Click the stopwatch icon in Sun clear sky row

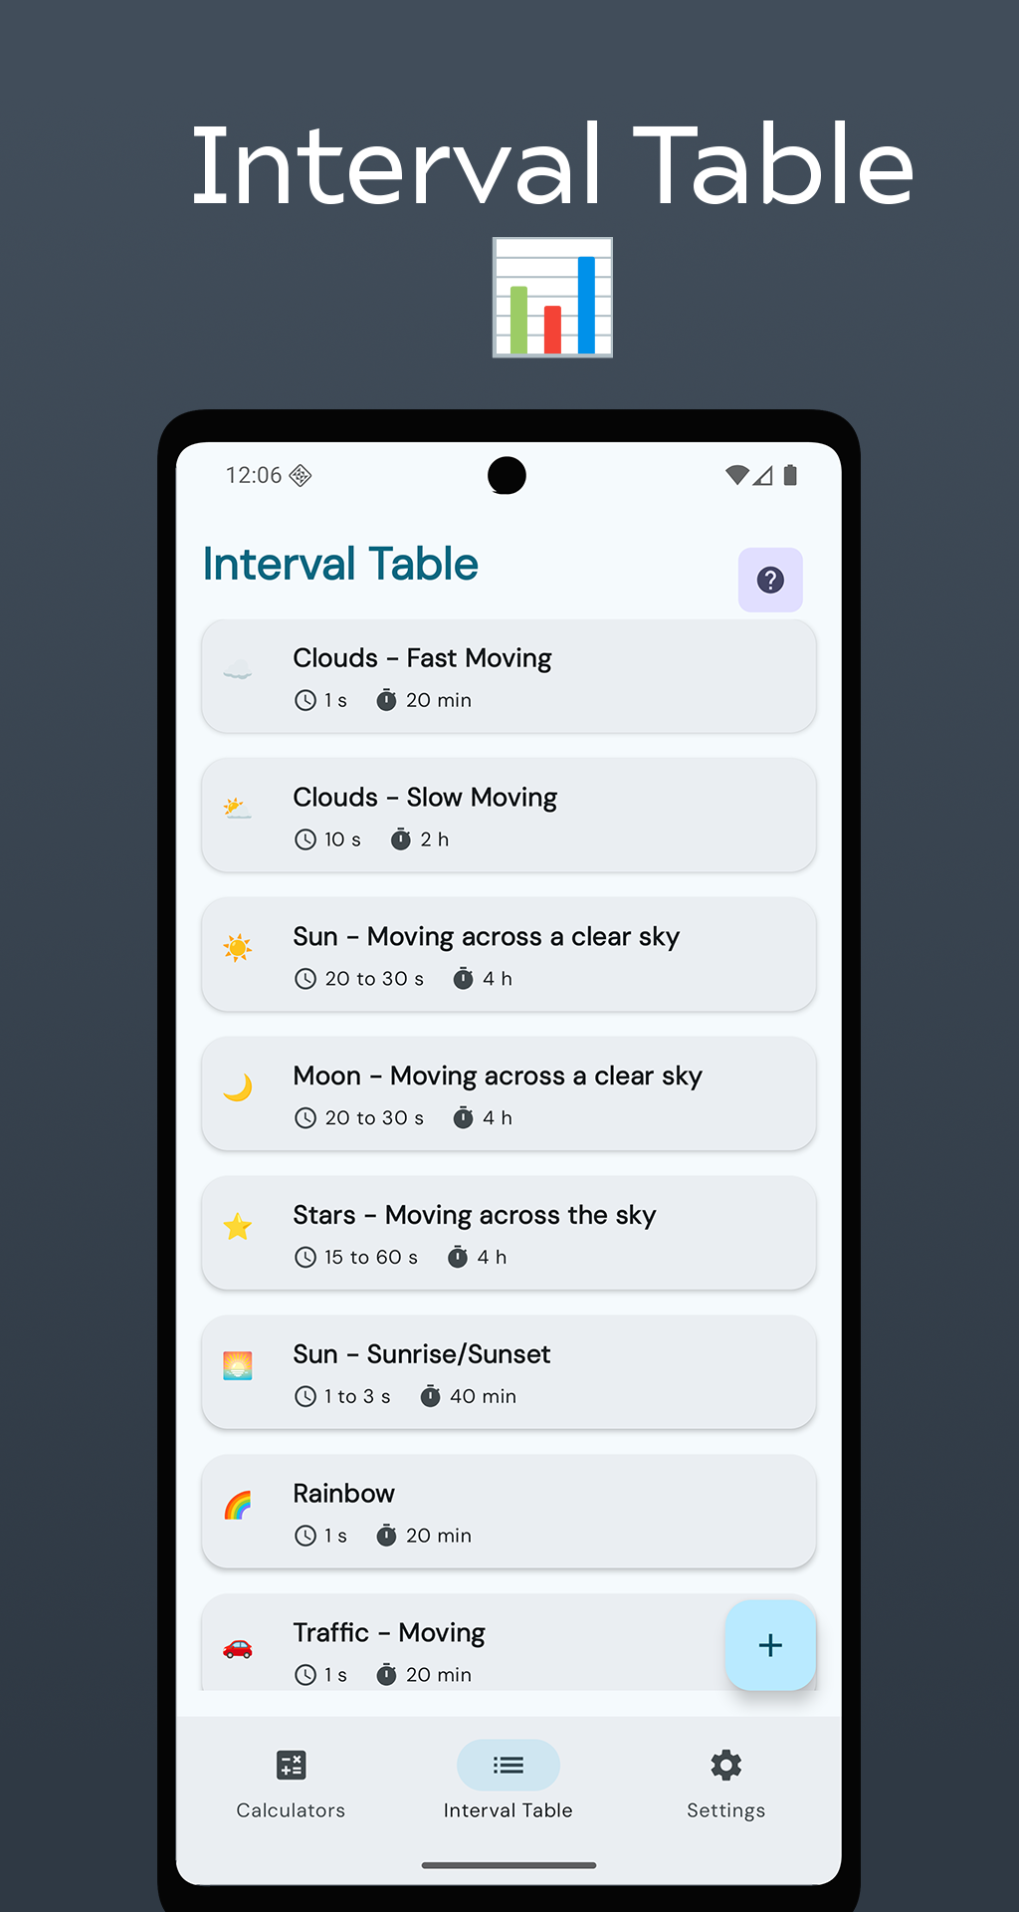[x=463, y=979]
